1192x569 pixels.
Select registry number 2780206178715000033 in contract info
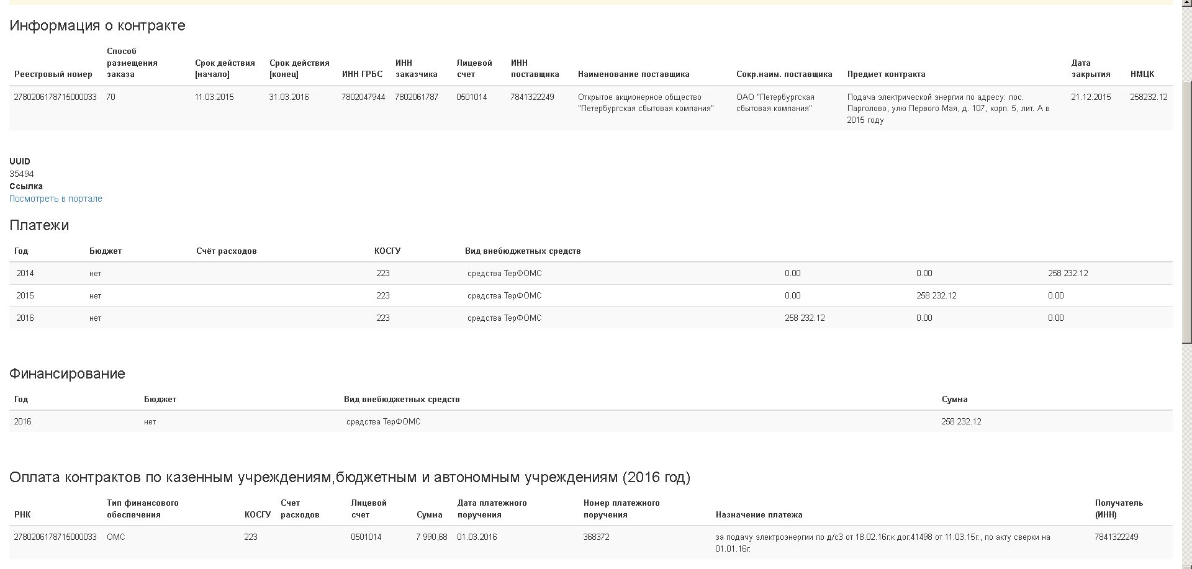coord(55,97)
